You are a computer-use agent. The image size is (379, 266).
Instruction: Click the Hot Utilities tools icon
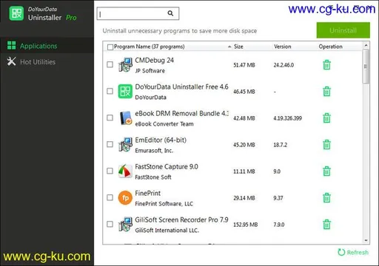(11, 61)
